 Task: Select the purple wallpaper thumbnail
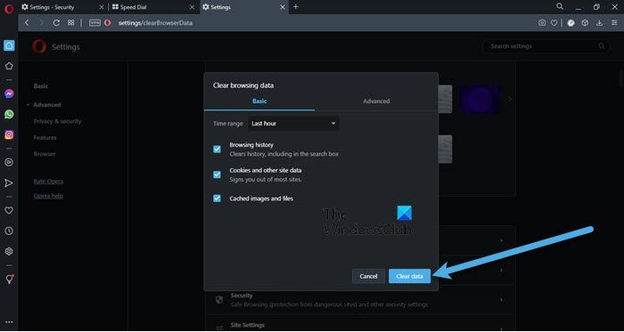(x=480, y=100)
